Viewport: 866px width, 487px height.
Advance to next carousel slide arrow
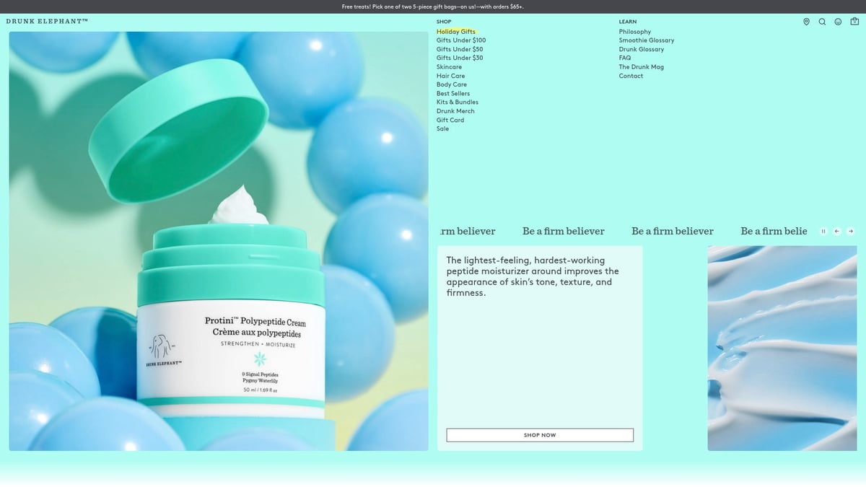(x=851, y=232)
